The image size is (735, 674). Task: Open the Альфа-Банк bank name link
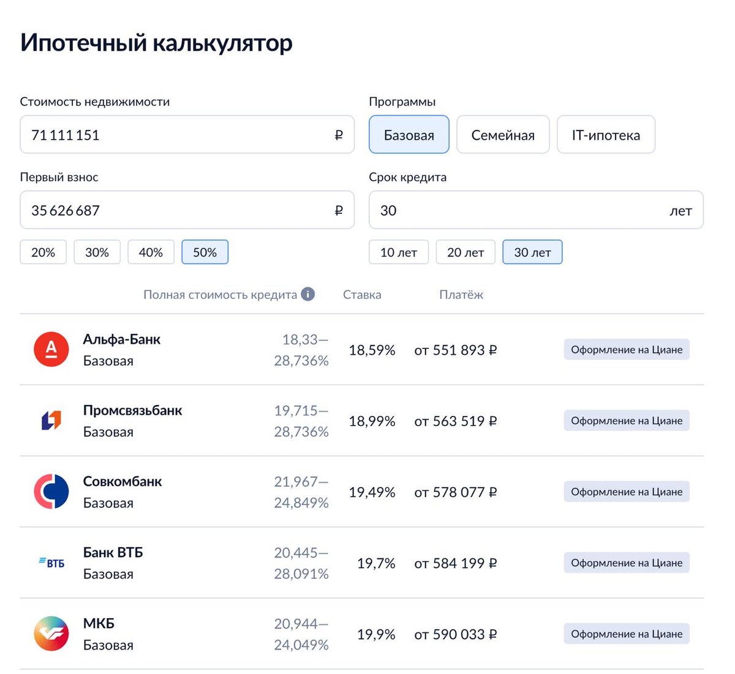(122, 339)
